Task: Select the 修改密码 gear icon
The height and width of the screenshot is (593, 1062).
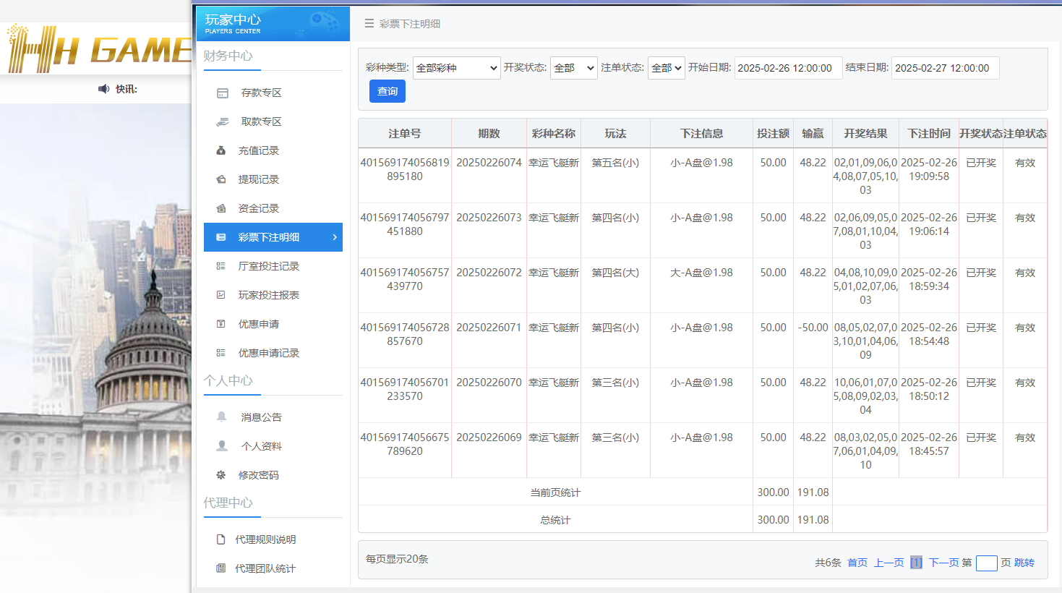Action: tap(223, 474)
